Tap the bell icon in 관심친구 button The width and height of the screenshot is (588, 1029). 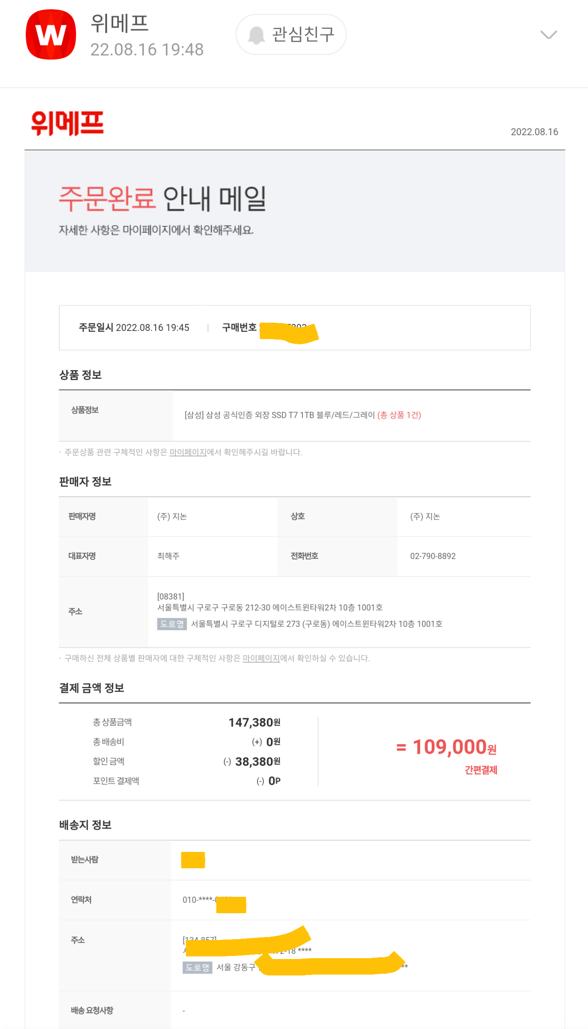(256, 35)
